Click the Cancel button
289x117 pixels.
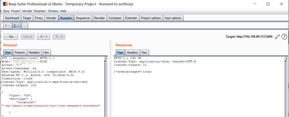pyautogui.click(x=28, y=37)
